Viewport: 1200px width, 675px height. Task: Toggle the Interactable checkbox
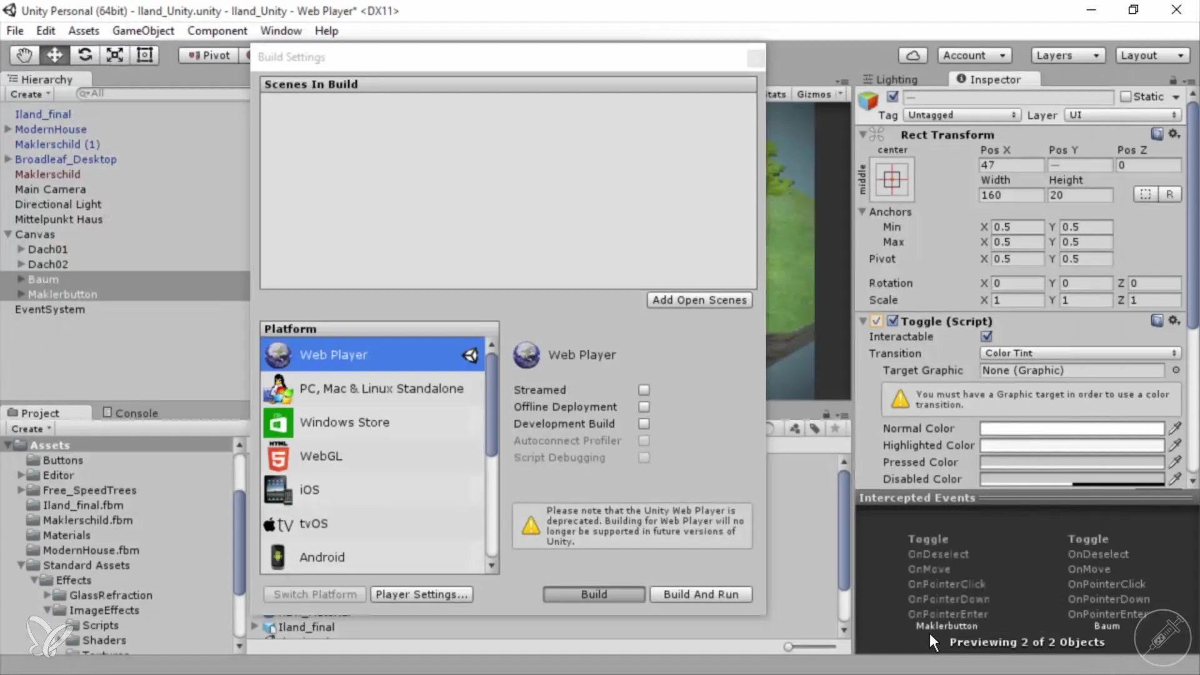click(986, 336)
